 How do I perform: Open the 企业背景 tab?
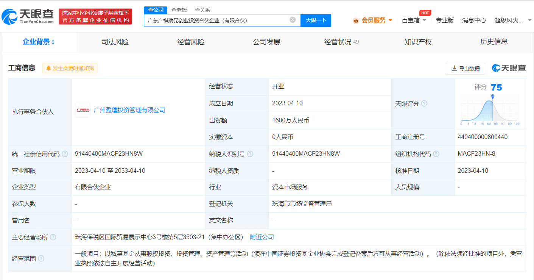tap(39, 42)
